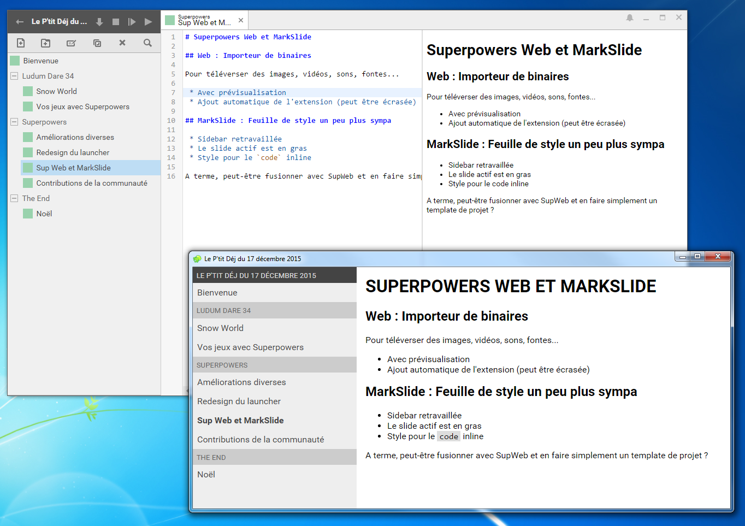Click the Ludum Dare 34 folder label
Image resolution: width=745 pixels, height=526 pixels.
(48, 76)
